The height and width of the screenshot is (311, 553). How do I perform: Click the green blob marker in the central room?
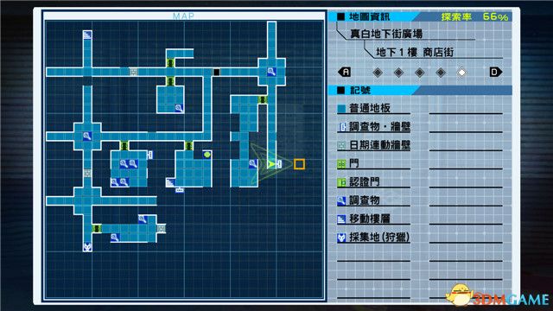[x=207, y=155]
